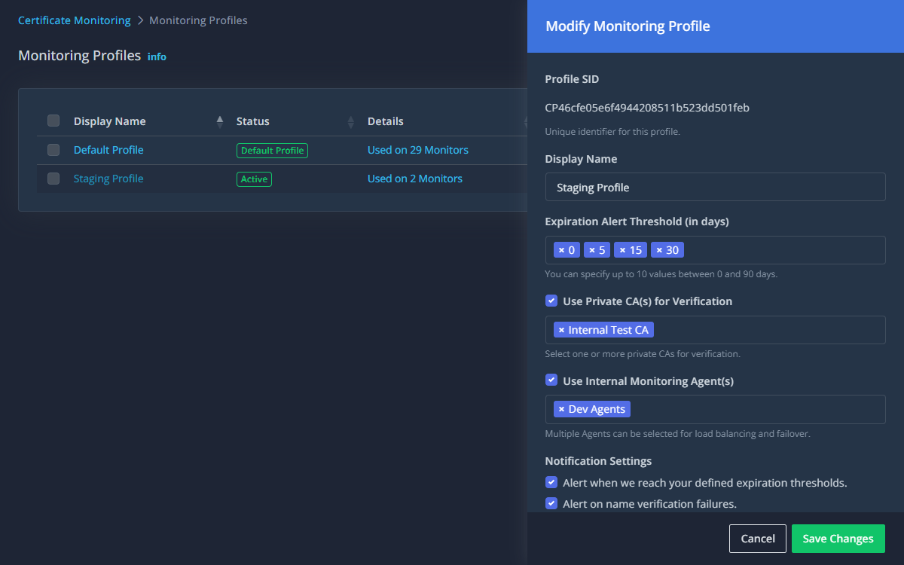
Task: Open the Monitoring Profiles breadcrumb item
Action: [198, 20]
